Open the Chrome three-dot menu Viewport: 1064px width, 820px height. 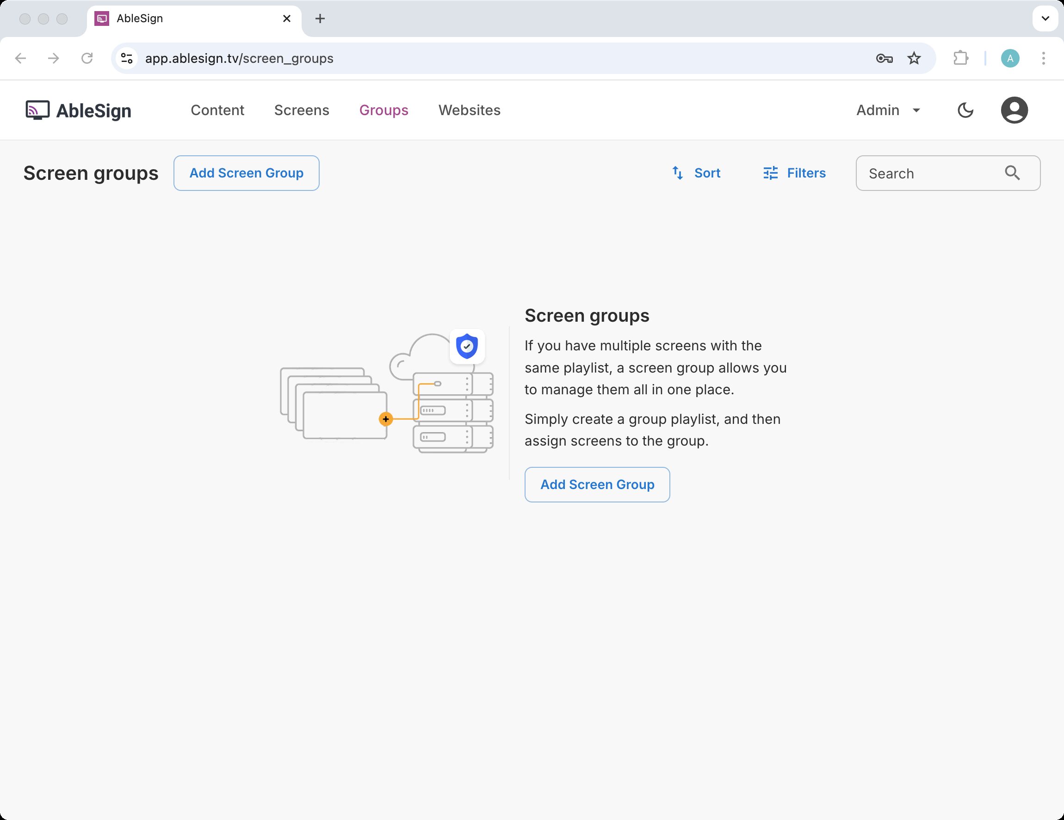coord(1043,58)
